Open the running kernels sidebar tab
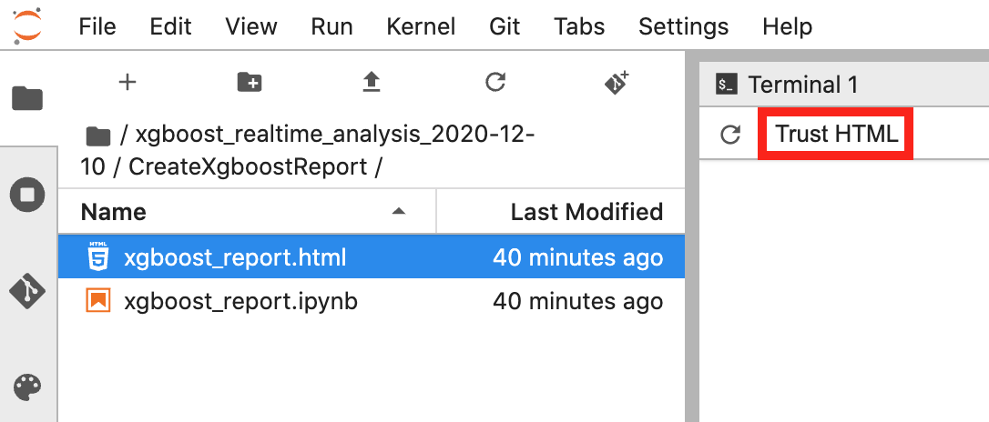This screenshot has height=422, width=989. pos(27,194)
